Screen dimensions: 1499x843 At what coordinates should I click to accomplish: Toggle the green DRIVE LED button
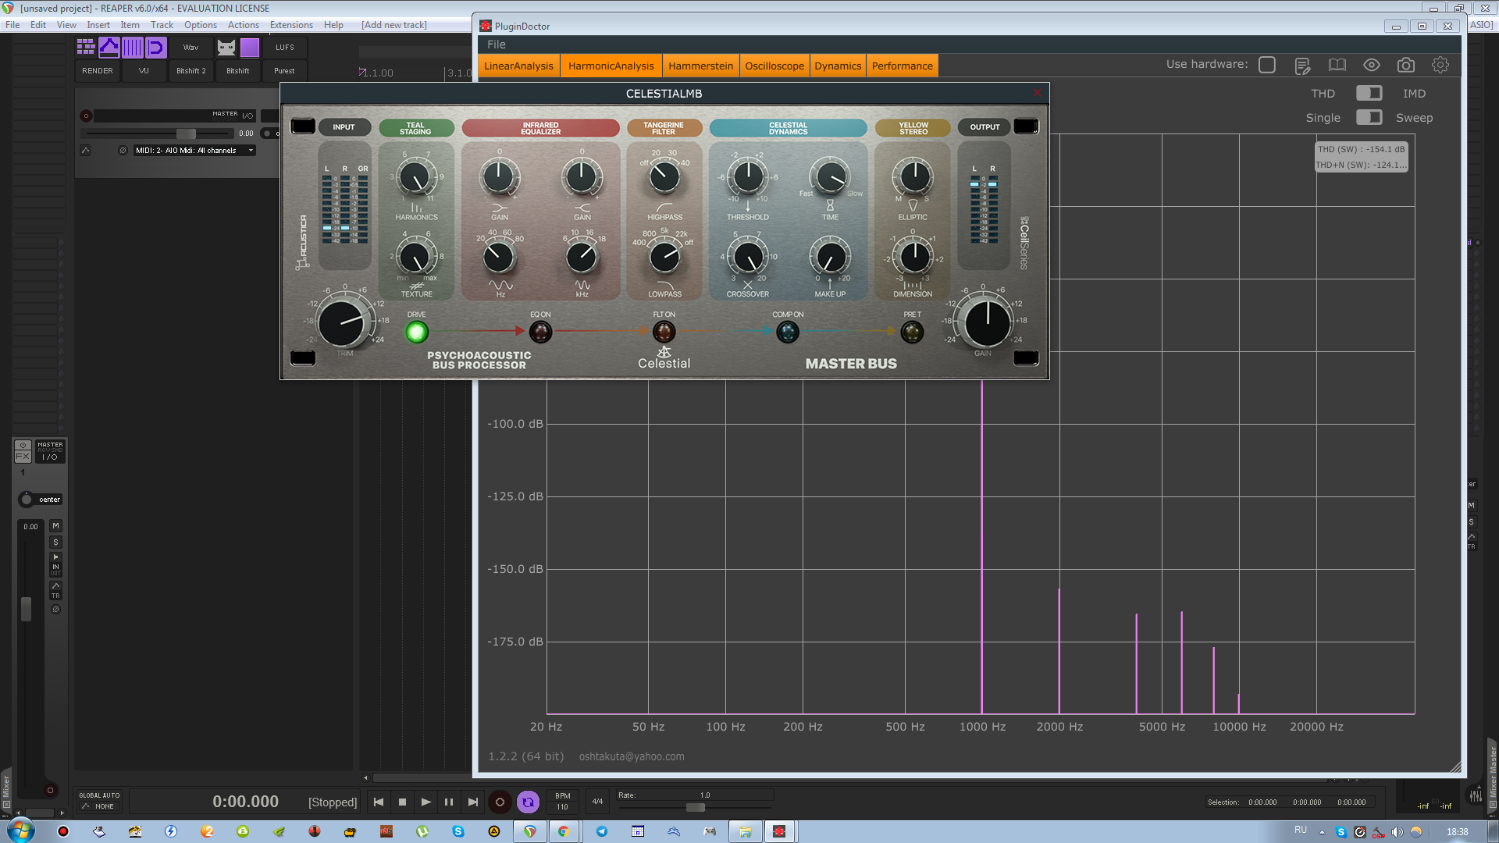point(417,332)
